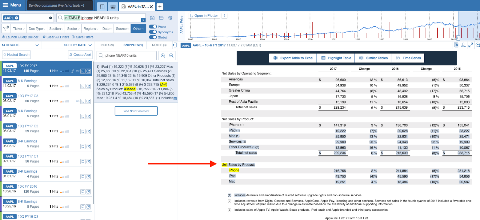Remove the AAPL ticker chip
Viewport: 480px width, 220px height.
click(16, 18)
